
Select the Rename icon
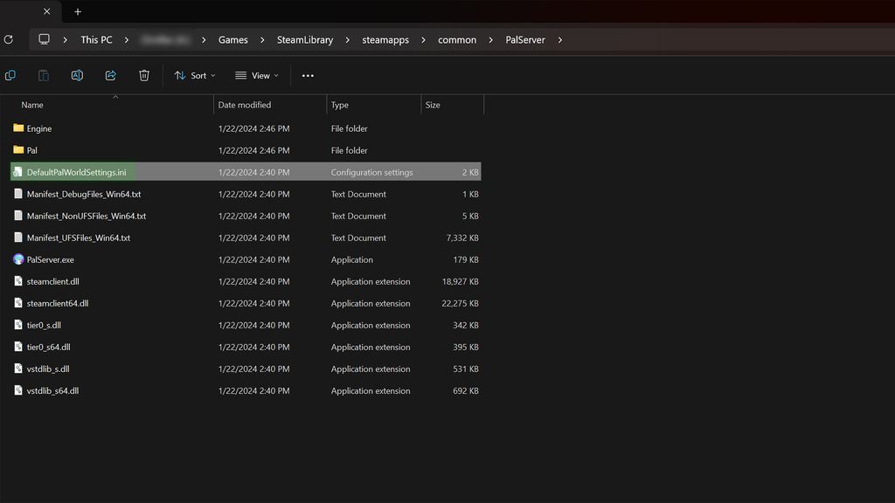pos(77,75)
